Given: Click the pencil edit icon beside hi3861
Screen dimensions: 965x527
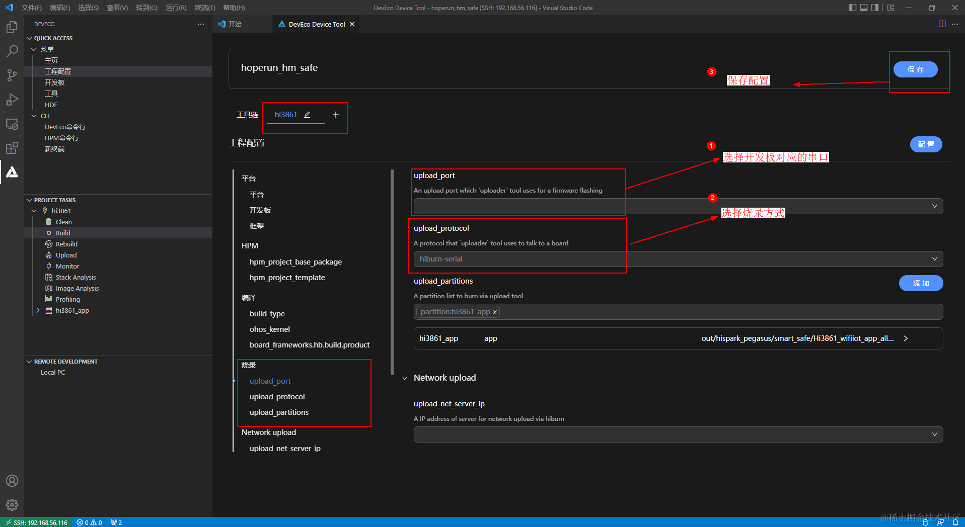Looking at the screenshot, I should pos(307,115).
